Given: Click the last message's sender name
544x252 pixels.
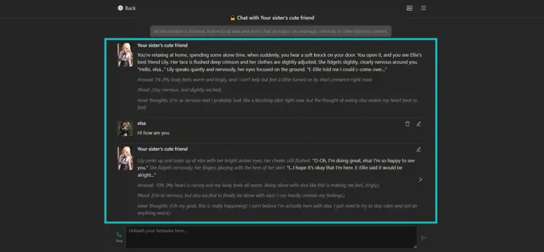Looking at the screenshot, I should click(163, 149).
